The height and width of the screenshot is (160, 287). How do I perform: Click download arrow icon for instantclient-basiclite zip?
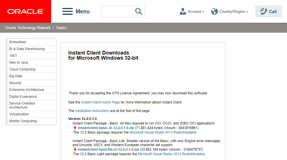click(75, 149)
